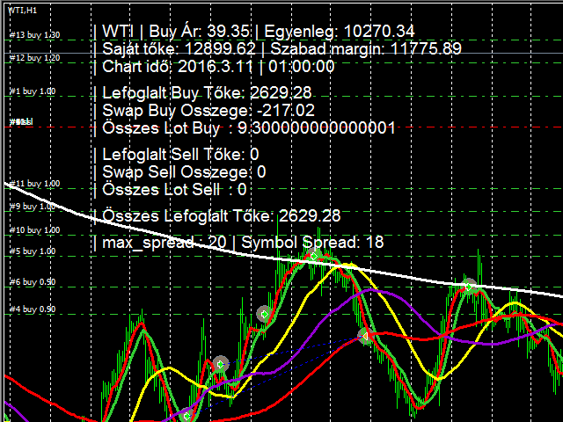The image size is (563, 422).
Task: Click the 'Swap Buy Osszege: -217.02' line
Action: point(208,111)
